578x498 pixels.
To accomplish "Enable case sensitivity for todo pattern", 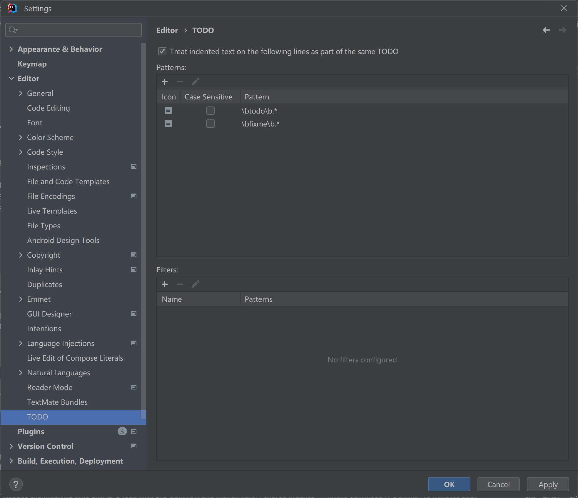I will [211, 111].
